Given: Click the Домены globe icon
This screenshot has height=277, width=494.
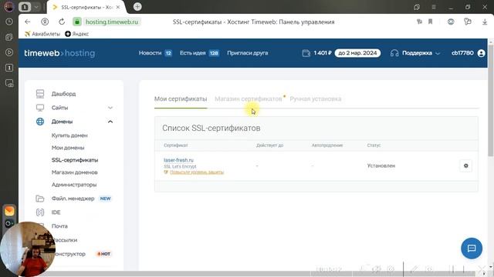Looking at the screenshot, I should 40,122.
